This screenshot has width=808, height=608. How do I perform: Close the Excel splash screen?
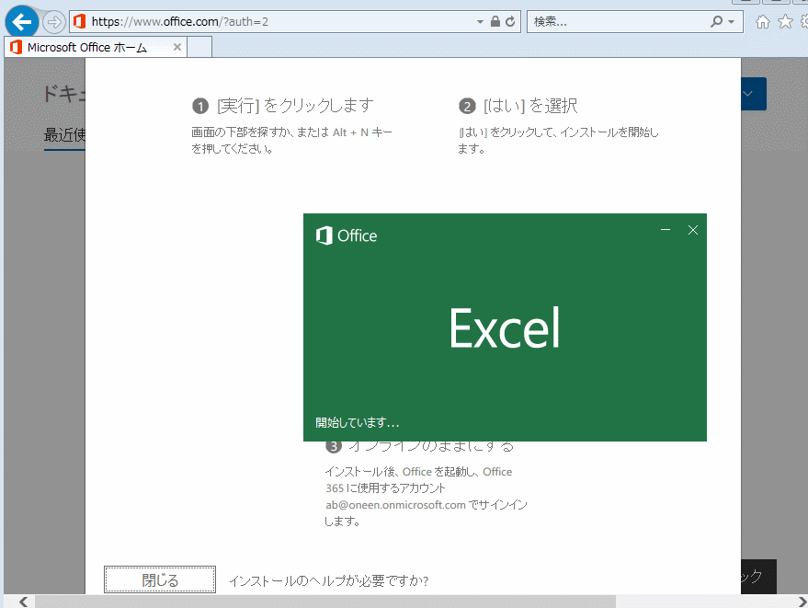pyautogui.click(x=693, y=230)
